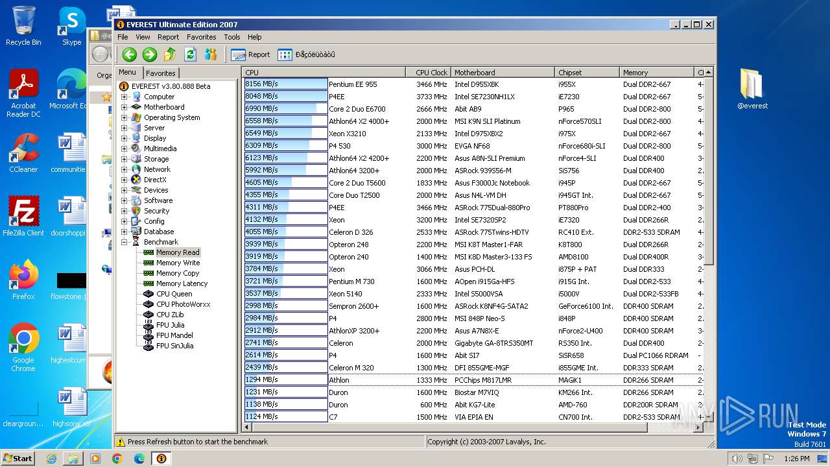Open the FileZilla Client desktop icon
The height and width of the screenshot is (467, 830).
tap(23, 217)
